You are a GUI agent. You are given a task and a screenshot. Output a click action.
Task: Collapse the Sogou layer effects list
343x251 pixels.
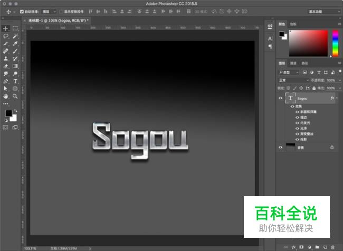337,98
